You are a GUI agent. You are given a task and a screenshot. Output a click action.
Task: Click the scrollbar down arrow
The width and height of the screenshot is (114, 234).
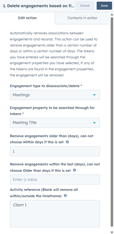tap(112, 232)
